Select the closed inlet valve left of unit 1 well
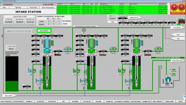The width and height of the screenshot is (186, 105). [x=32, y=71]
